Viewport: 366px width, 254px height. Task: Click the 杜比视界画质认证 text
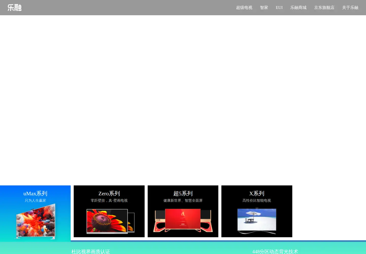[x=91, y=251]
